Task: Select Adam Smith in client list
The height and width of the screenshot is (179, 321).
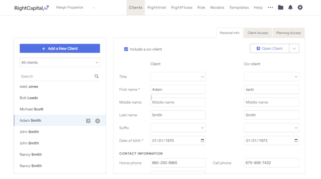Action: pos(60,120)
